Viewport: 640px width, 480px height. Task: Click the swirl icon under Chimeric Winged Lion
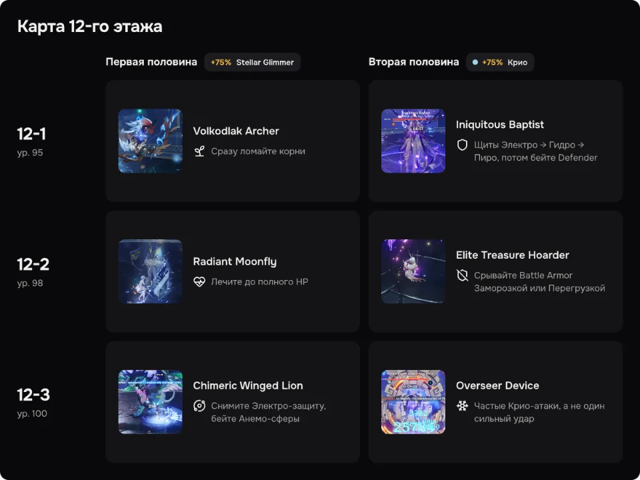pyautogui.click(x=199, y=406)
